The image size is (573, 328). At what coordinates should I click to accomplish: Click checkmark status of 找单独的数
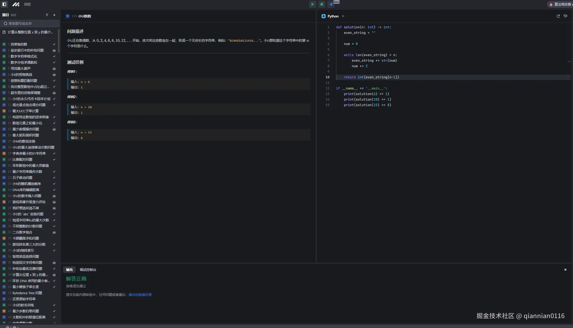pos(54,44)
